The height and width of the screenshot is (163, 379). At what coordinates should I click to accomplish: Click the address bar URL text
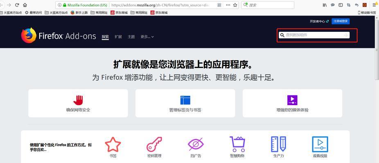click(x=160, y=5)
